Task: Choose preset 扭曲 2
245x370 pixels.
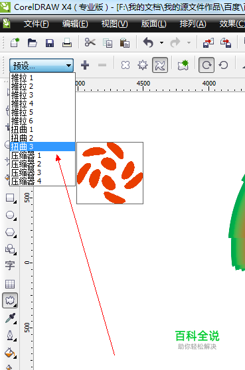Action: [42, 138]
